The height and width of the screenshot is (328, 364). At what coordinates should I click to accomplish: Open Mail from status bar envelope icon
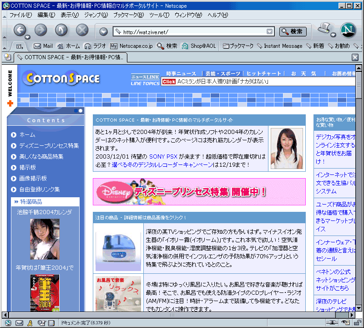(x=19, y=323)
